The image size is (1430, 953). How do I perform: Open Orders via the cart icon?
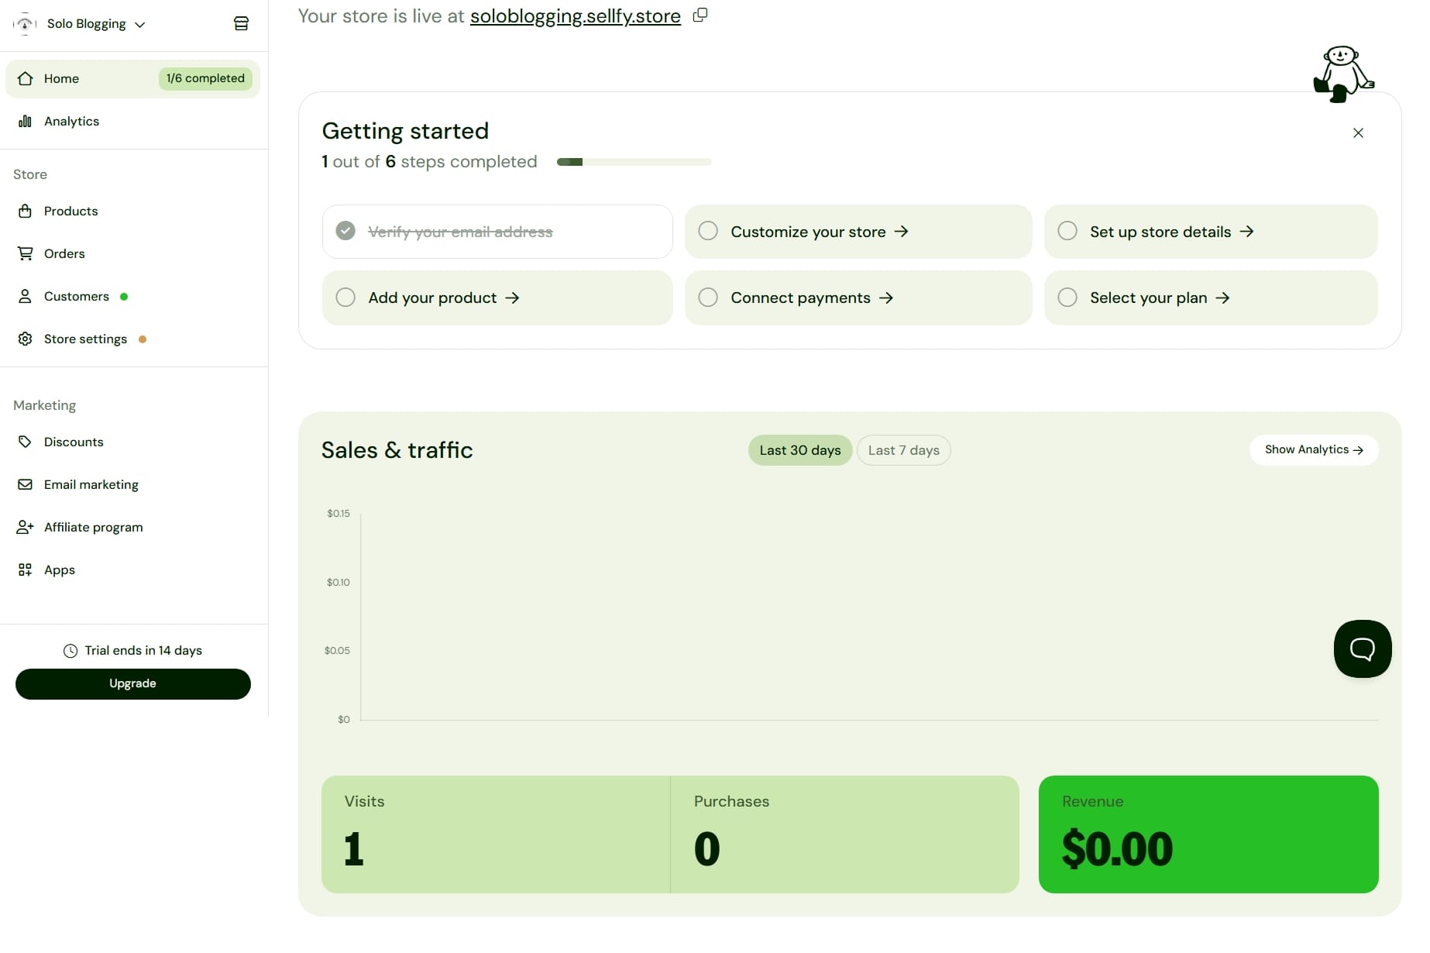25,253
